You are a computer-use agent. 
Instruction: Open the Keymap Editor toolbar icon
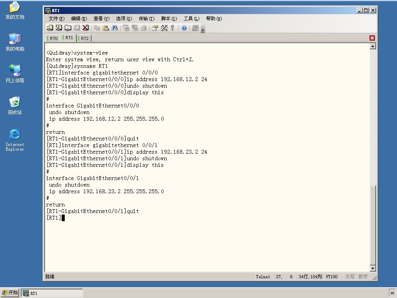[x=164, y=28]
